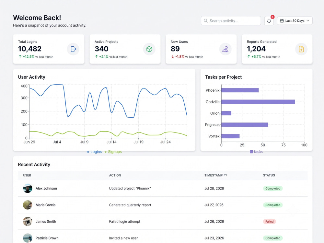Click the Jul 23, 2026 timestamp

pyautogui.click(x=214, y=238)
